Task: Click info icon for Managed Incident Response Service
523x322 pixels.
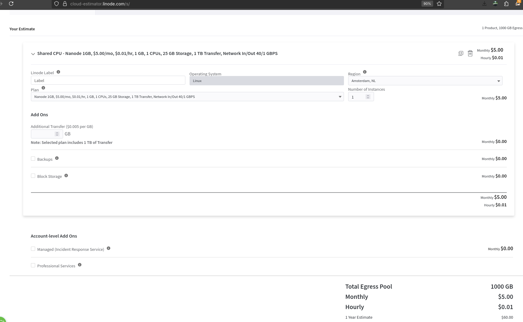Action: pos(108,248)
